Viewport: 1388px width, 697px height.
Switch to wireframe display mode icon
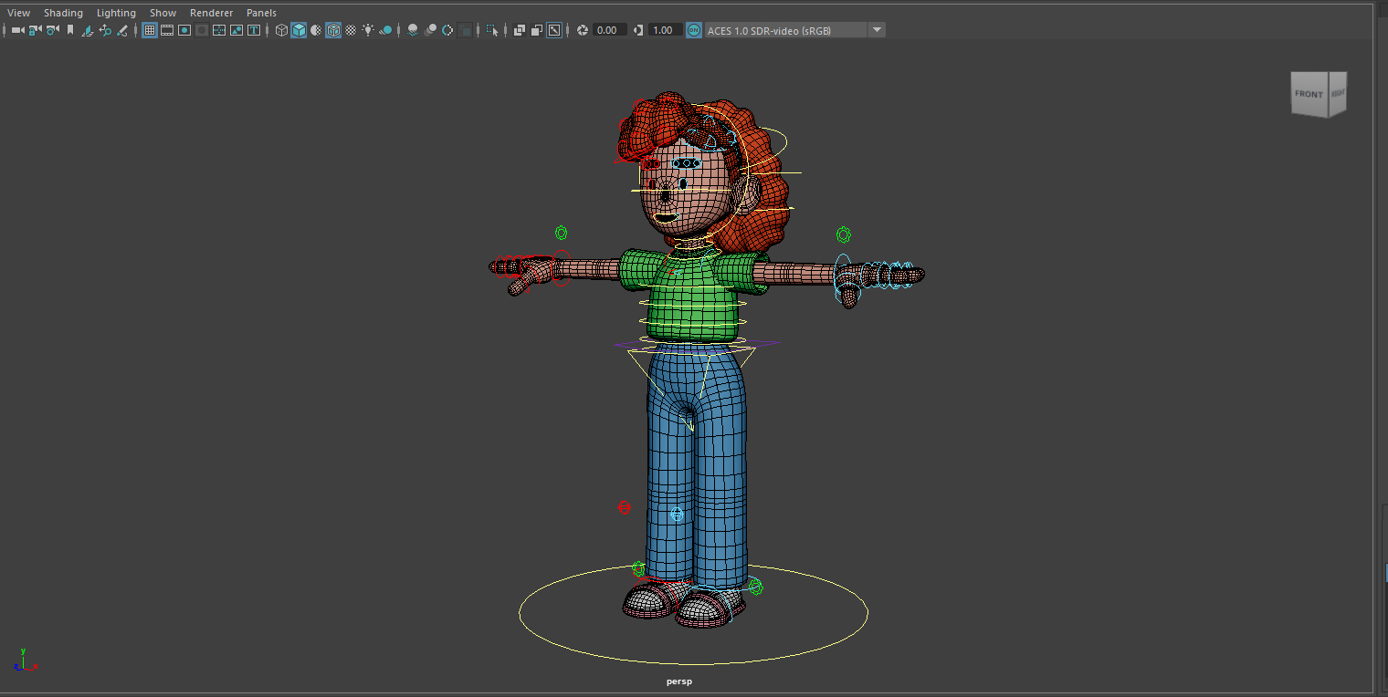coord(281,29)
